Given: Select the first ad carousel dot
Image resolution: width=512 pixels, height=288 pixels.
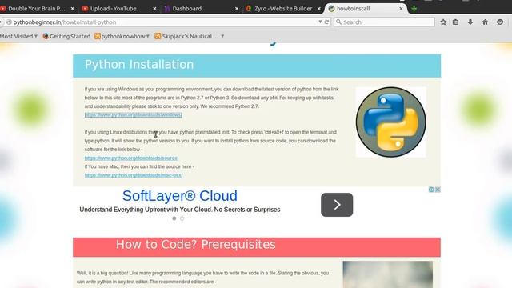Looking at the screenshot, I should (x=174, y=218).
